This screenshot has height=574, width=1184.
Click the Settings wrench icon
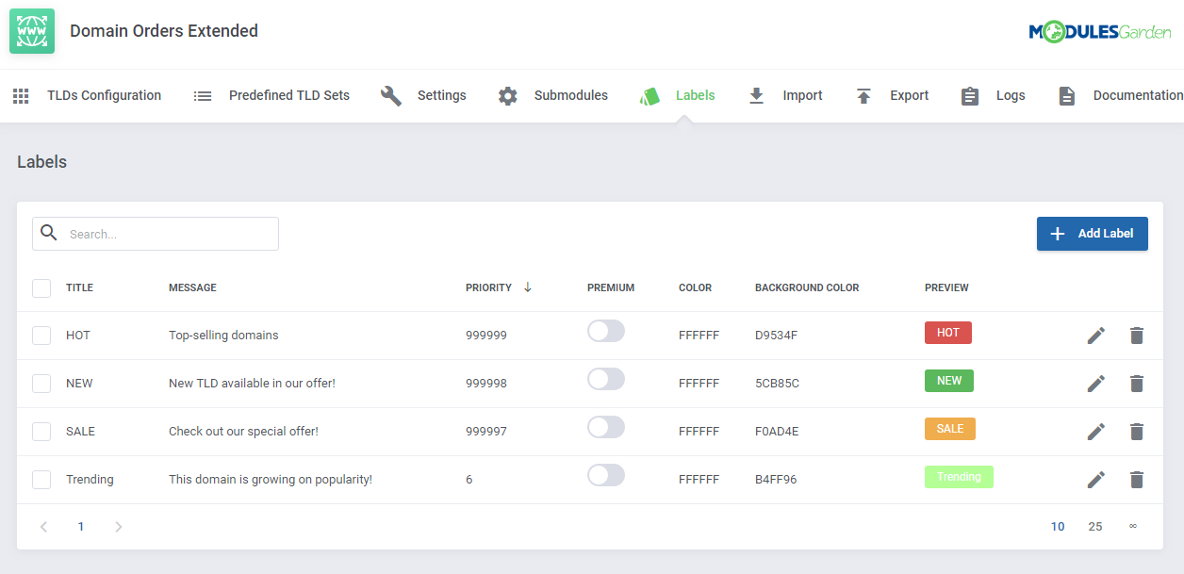(391, 95)
